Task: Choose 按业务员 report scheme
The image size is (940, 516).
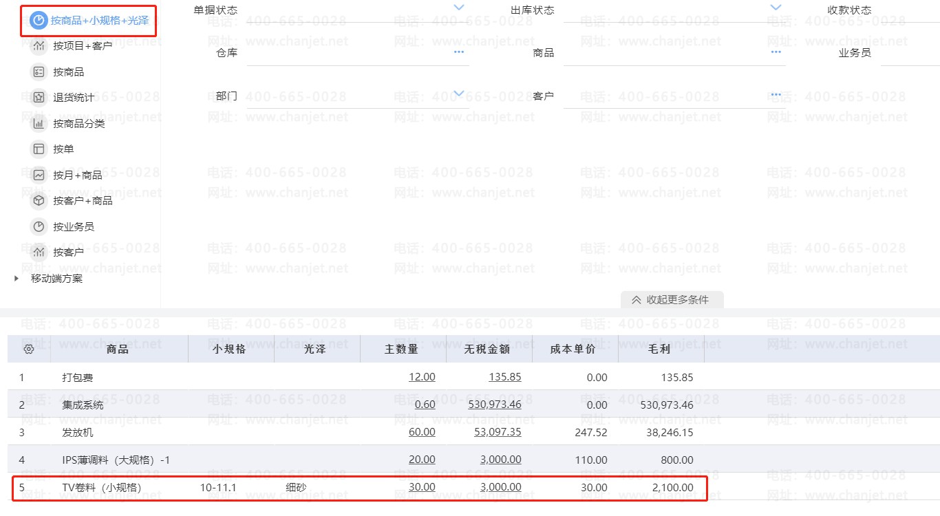Action: click(x=74, y=226)
